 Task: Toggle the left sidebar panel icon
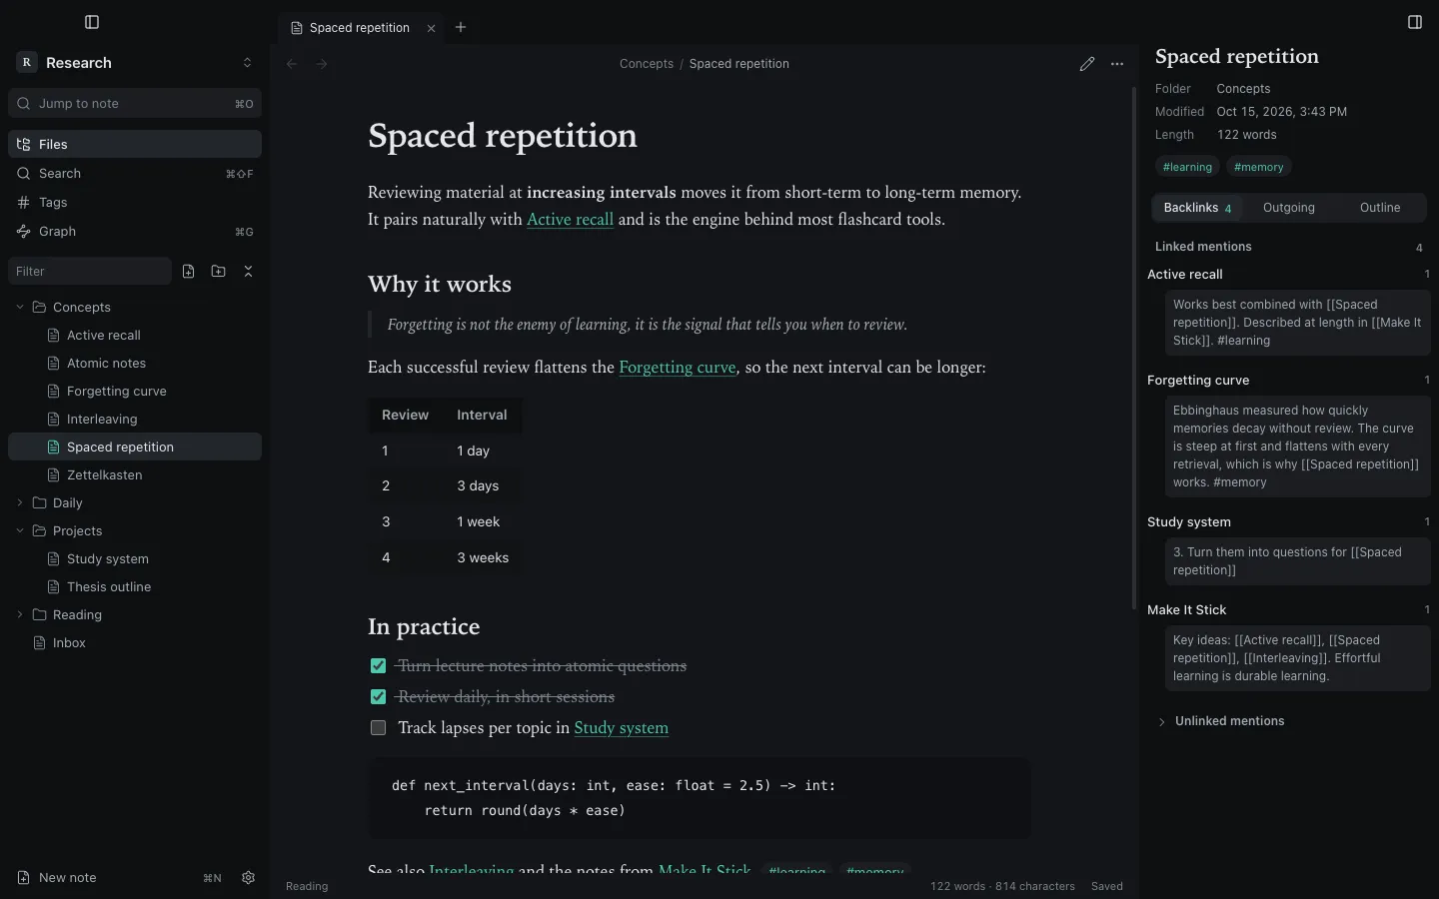click(92, 22)
